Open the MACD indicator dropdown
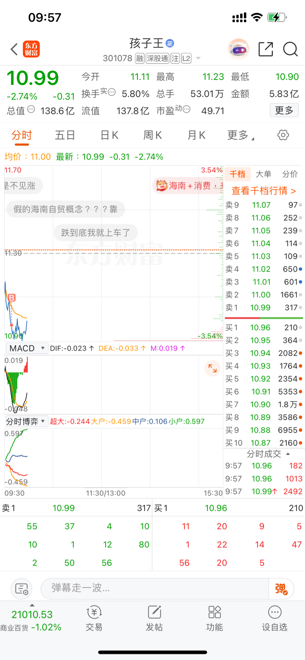305x660 pixels. pos(27,348)
